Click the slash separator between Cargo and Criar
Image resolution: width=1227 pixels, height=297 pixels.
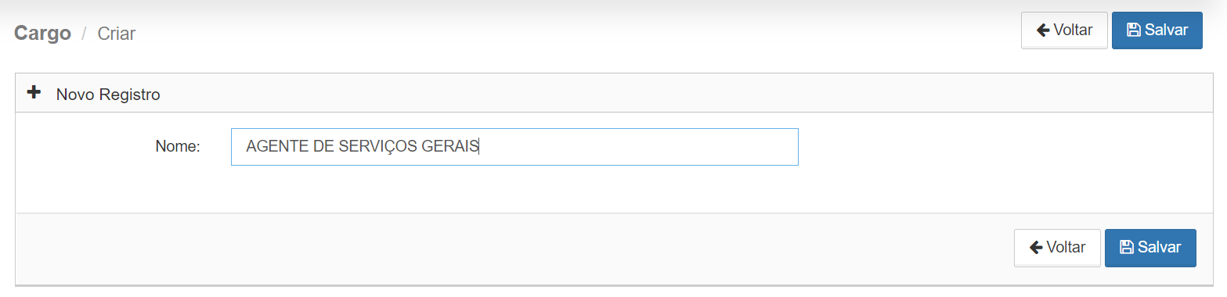84,34
